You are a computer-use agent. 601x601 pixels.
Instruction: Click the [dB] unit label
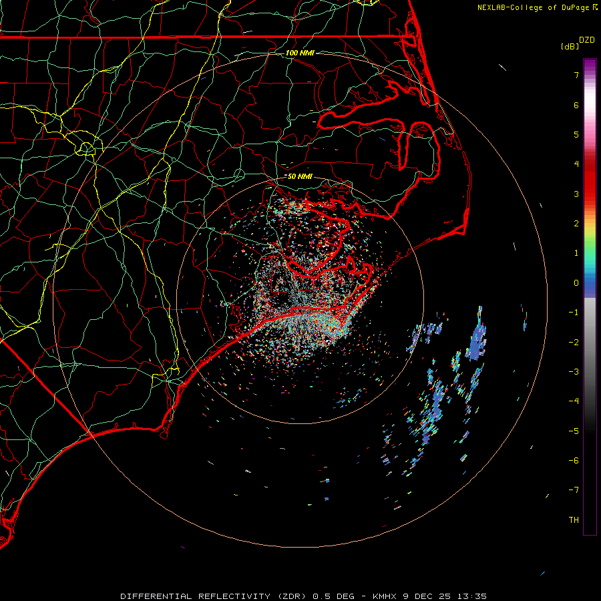point(570,46)
